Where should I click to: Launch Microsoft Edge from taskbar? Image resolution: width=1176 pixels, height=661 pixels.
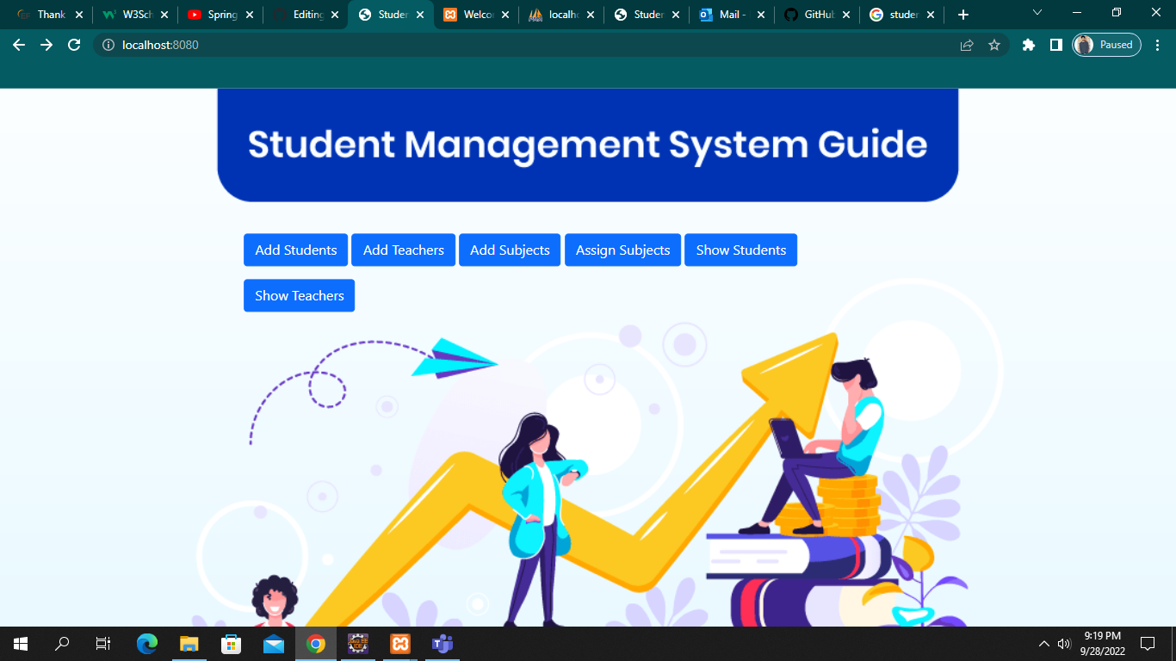click(147, 644)
